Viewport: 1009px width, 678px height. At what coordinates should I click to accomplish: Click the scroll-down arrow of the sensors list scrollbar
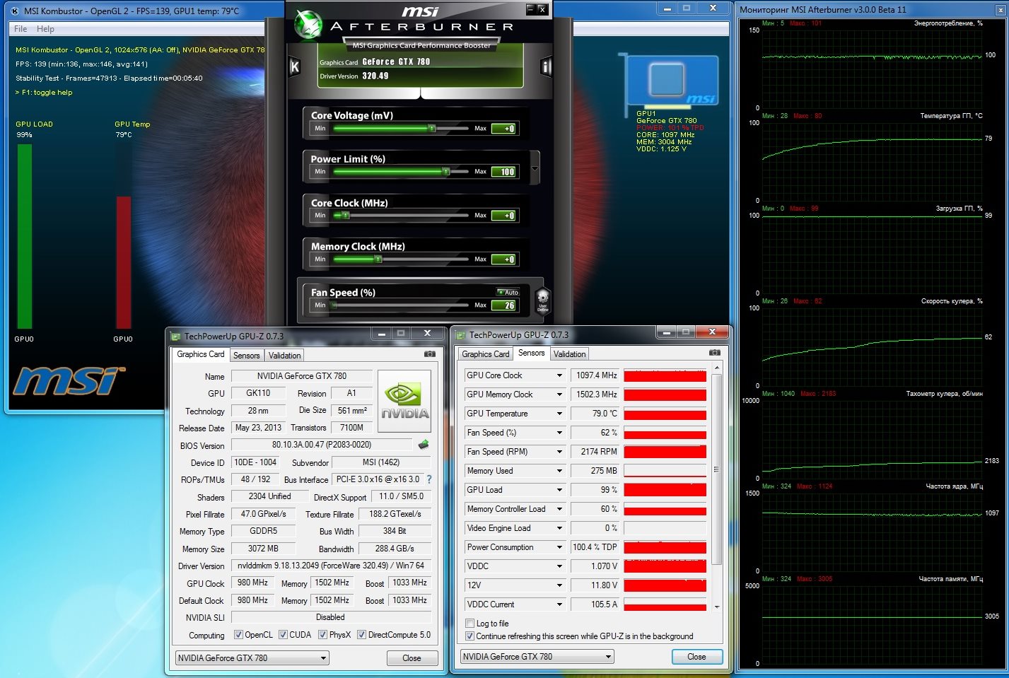pyautogui.click(x=716, y=607)
